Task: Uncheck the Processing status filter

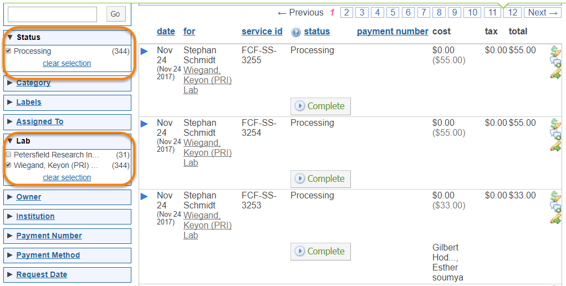Action: (8, 51)
